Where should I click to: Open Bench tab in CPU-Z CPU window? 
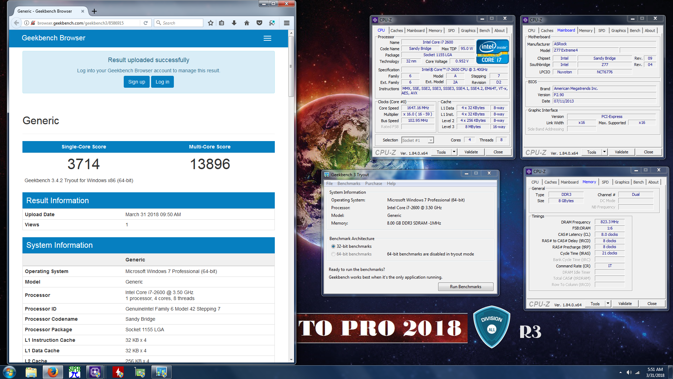click(x=484, y=31)
